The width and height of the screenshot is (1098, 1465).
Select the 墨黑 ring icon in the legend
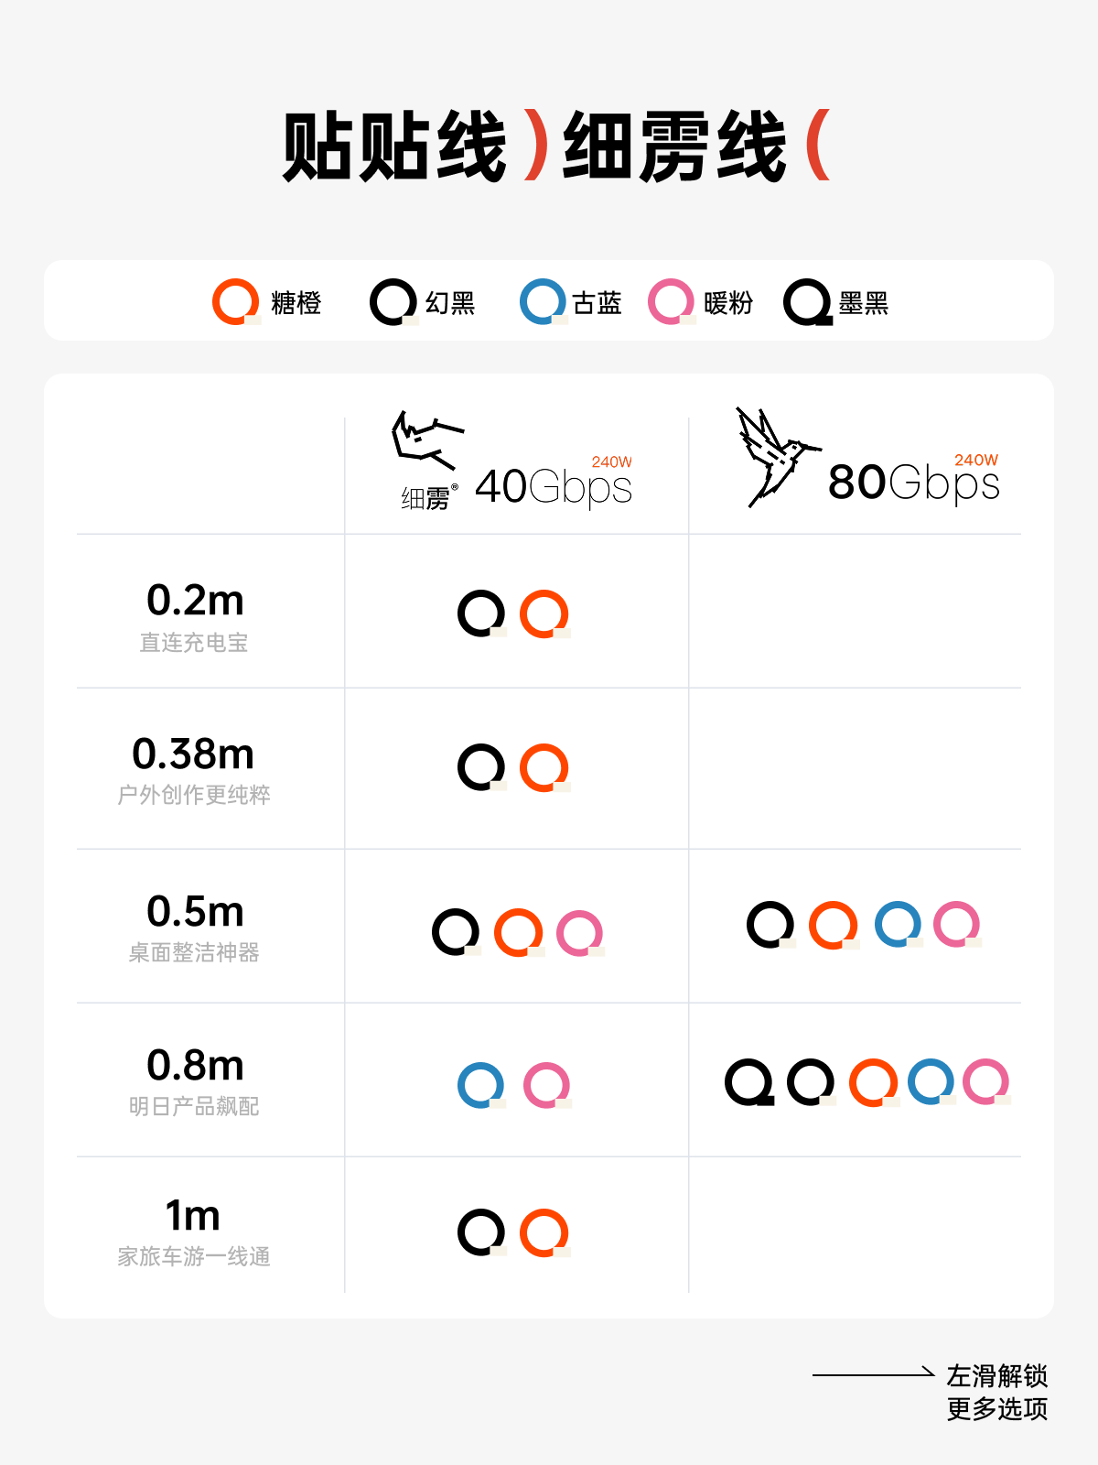pos(807,302)
